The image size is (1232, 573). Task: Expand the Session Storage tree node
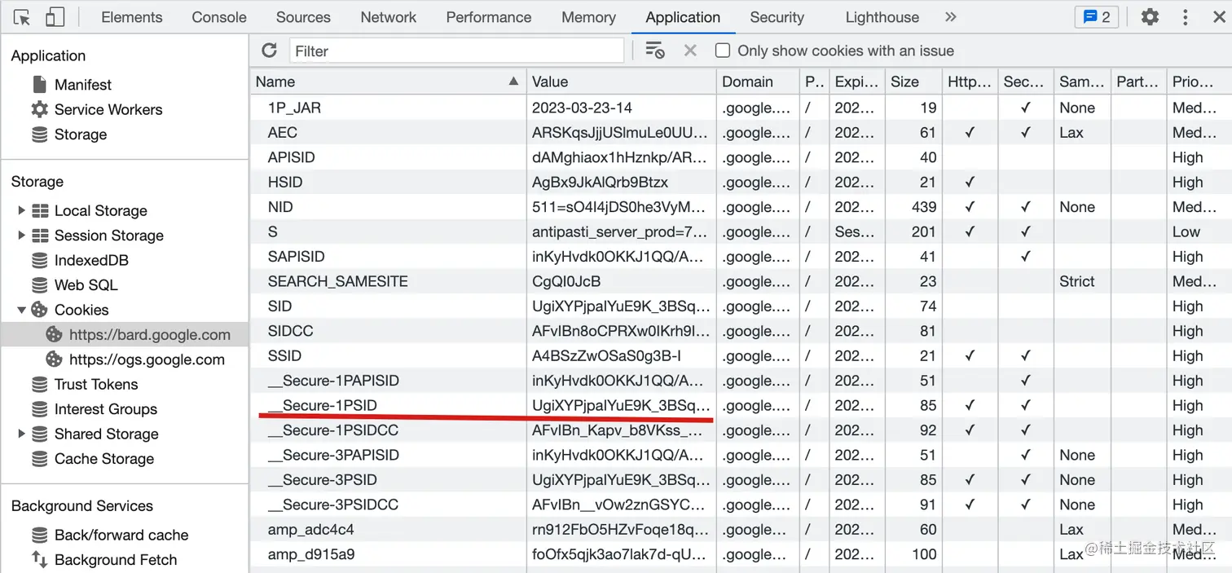click(x=21, y=235)
